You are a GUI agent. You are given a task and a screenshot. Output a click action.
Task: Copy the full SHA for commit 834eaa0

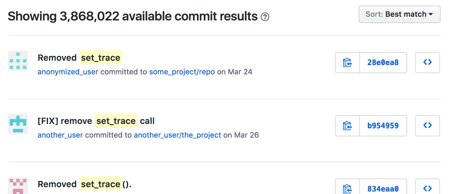(x=348, y=188)
